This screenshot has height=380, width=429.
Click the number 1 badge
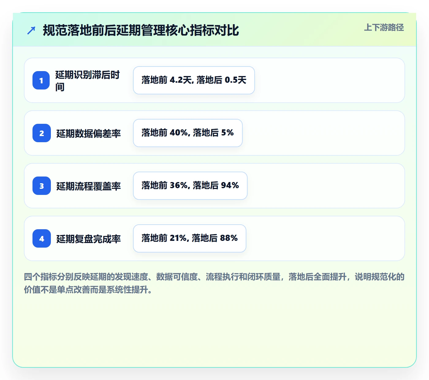pos(41,80)
